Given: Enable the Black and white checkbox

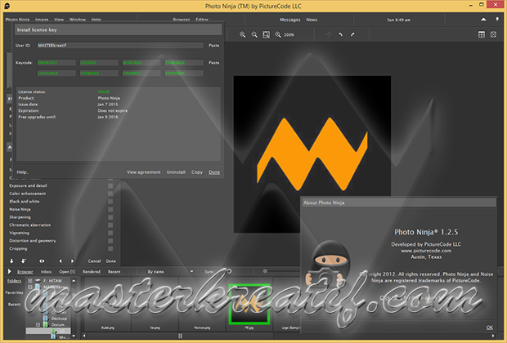Looking at the screenshot, I should coord(110,202).
